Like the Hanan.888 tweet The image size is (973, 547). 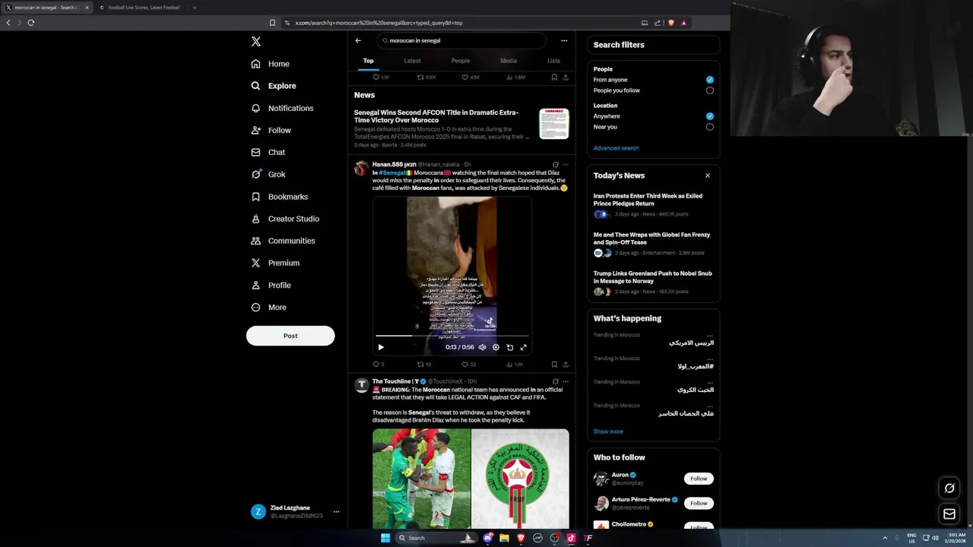[x=468, y=365]
